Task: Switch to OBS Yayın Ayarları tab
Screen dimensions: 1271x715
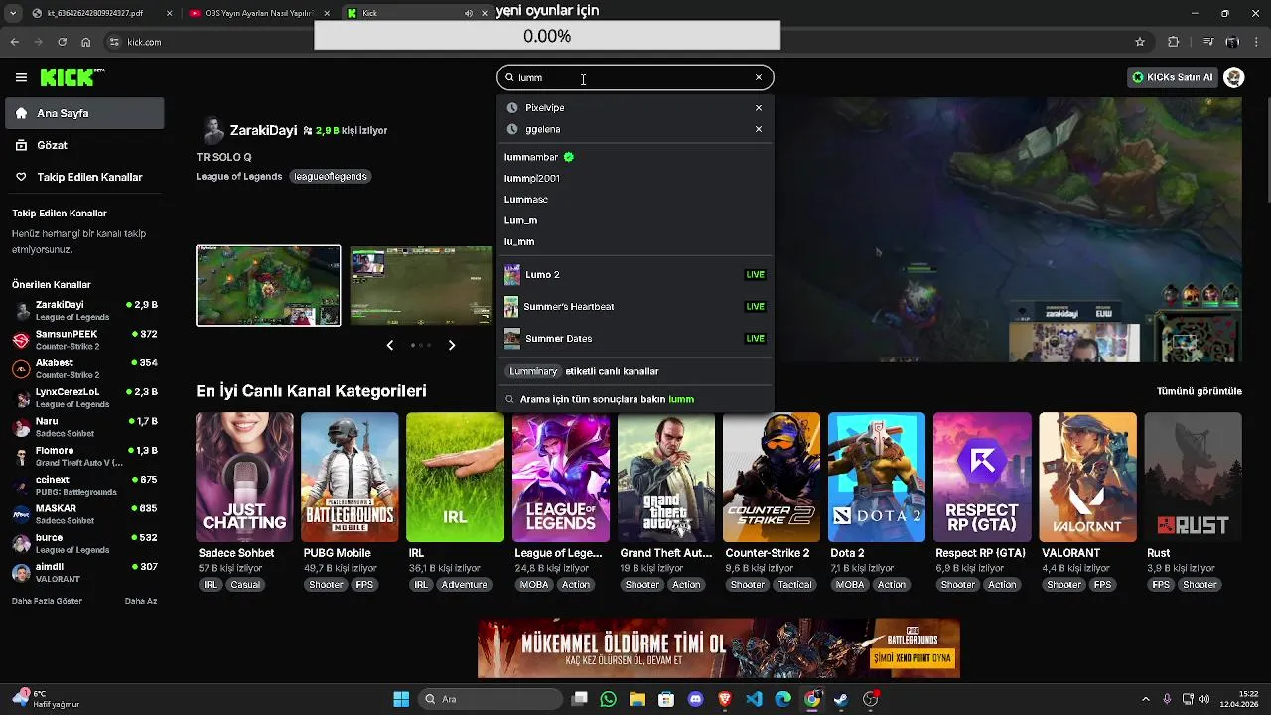Action: (x=258, y=13)
